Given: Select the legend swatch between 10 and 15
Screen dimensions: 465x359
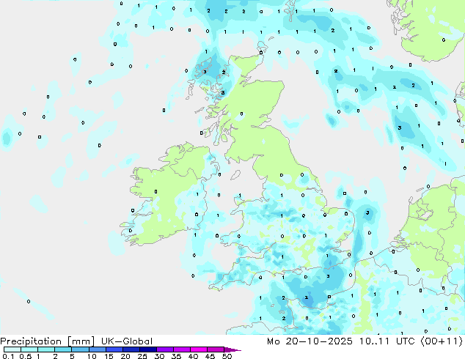Looking at the screenshot, I should pyautogui.click(x=97, y=349).
